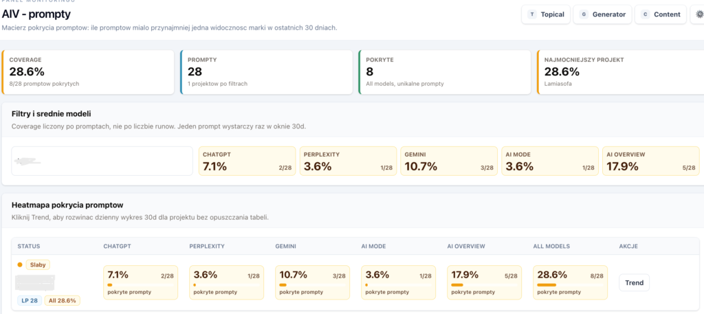The width and height of the screenshot is (704, 314).
Task: Click the orange status dot
Action: click(x=20, y=265)
